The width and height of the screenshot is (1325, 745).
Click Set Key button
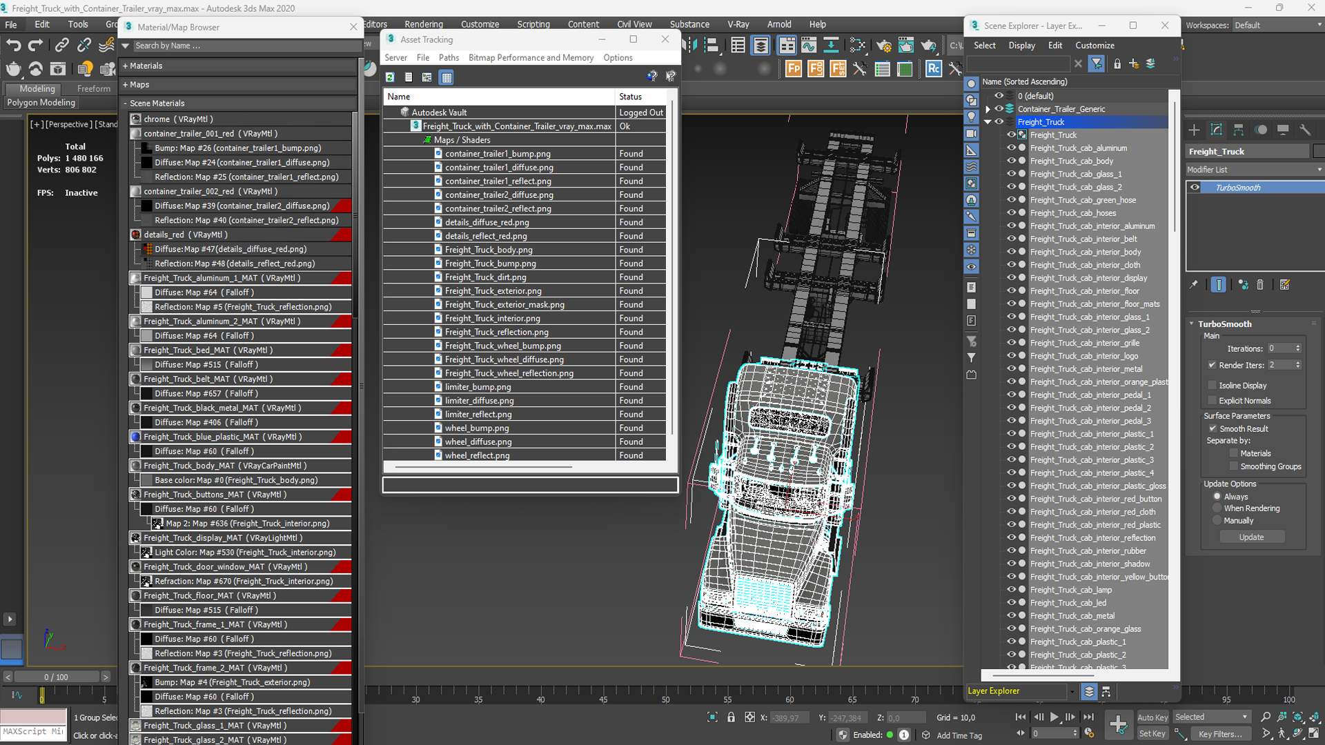pos(1152,734)
